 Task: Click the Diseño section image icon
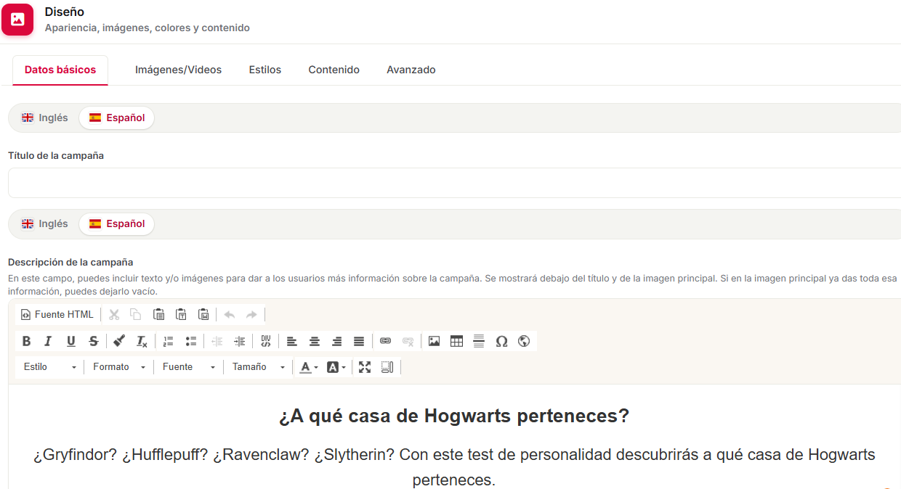(x=17, y=20)
